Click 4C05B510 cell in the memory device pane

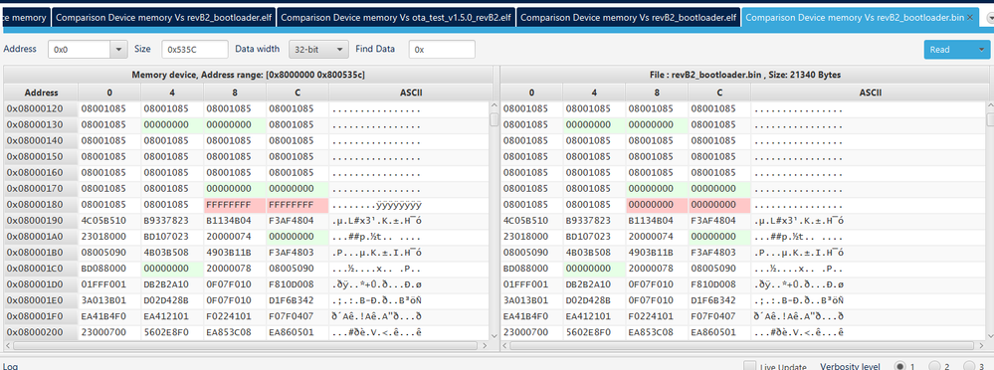point(109,221)
